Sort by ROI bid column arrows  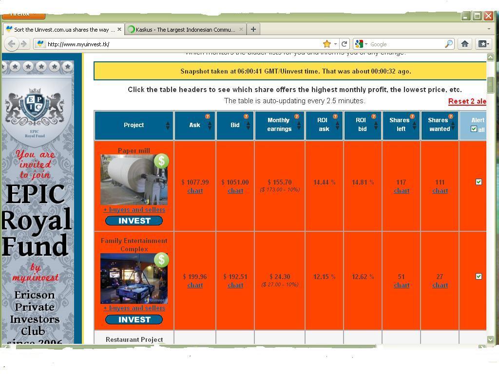coord(376,126)
